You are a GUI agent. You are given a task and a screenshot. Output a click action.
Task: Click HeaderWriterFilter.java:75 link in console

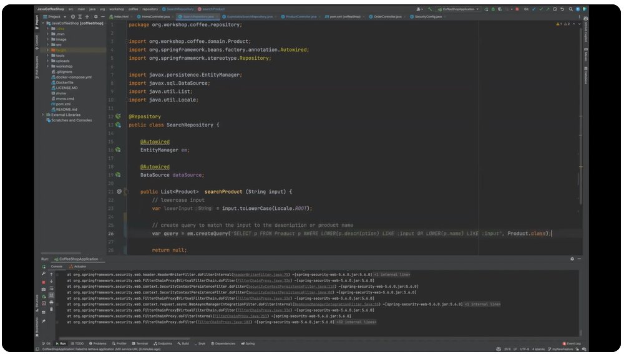click(x=261, y=275)
